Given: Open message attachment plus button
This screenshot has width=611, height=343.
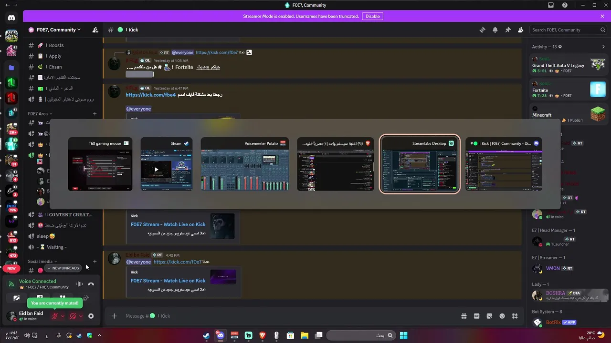Looking at the screenshot, I should 114,316.
